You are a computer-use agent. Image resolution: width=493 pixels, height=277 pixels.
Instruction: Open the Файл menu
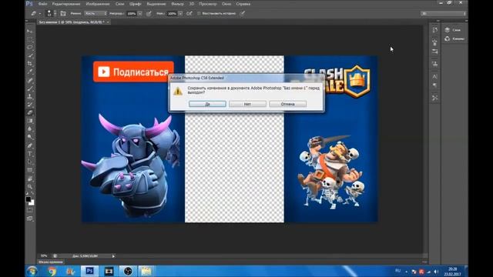(43, 4)
